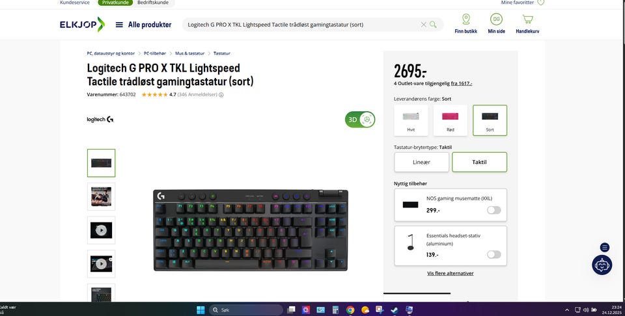The height and width of the screenshot is (316, 625).
Task: Open the Min side account icon
Action: (x=496, y=19)
